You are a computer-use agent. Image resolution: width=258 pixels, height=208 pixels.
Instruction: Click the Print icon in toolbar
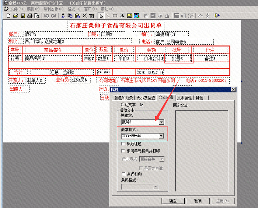[x=29, y=16]
